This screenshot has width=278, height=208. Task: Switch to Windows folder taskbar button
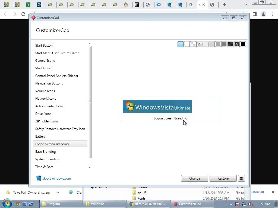coord(105,204)
